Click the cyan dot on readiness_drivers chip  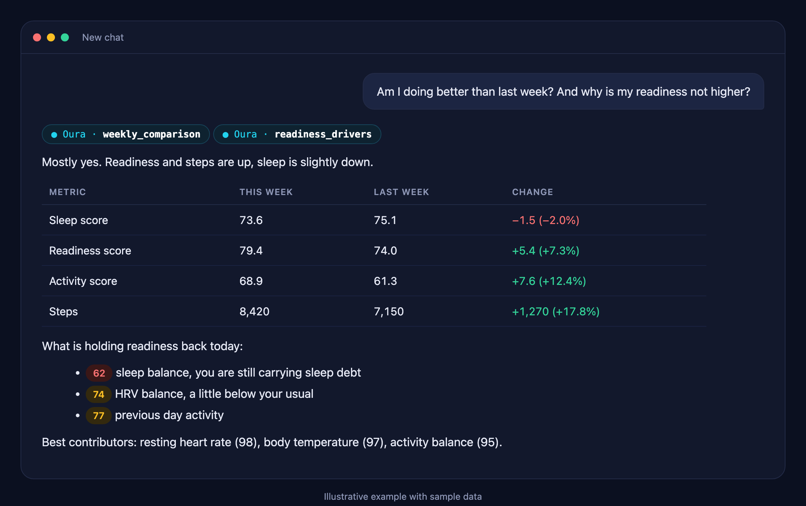click(226, 135)
